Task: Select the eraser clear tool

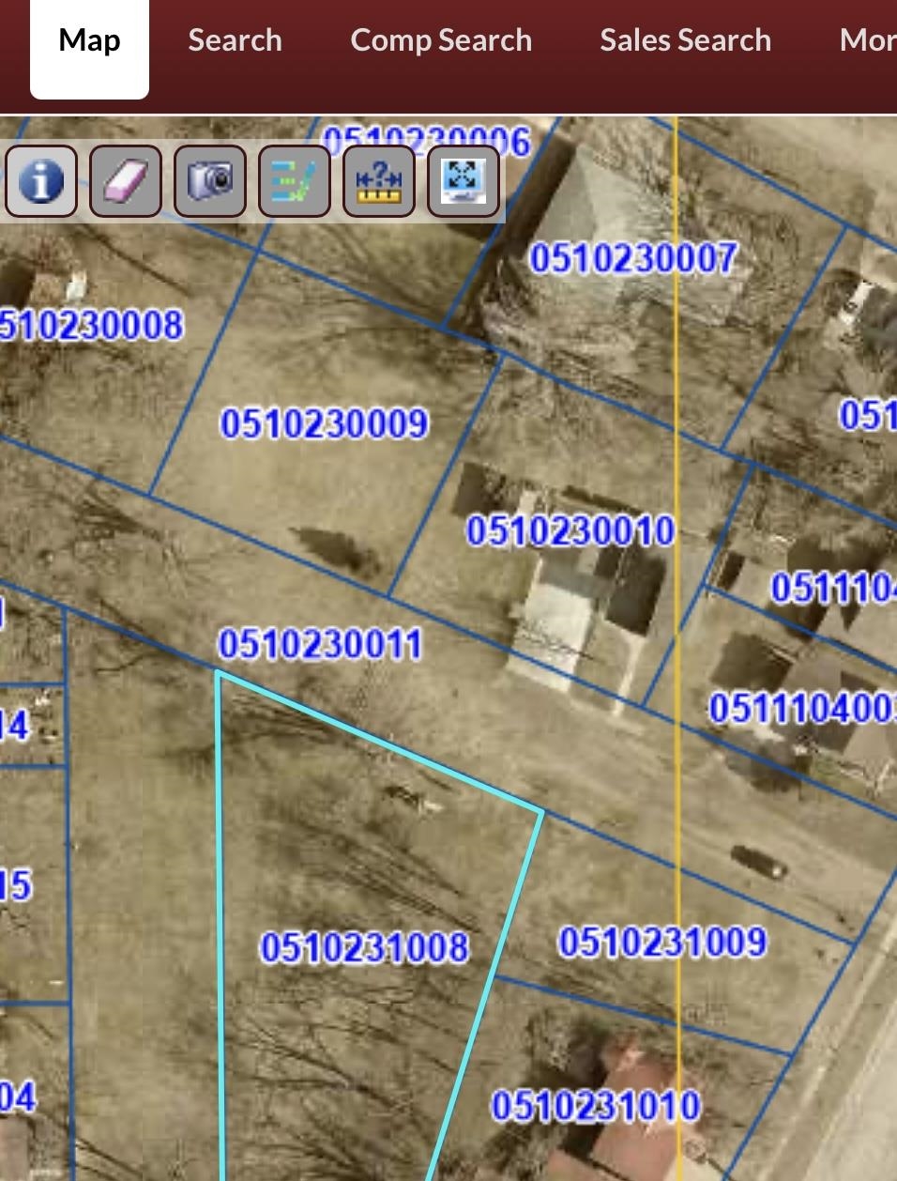Action: pos(125,180)
